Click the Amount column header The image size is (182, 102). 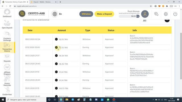[62, 30]
